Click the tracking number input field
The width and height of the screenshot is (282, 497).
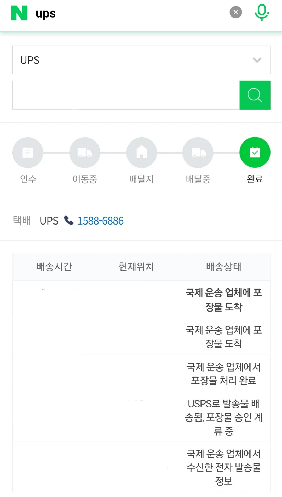point(125,95)
